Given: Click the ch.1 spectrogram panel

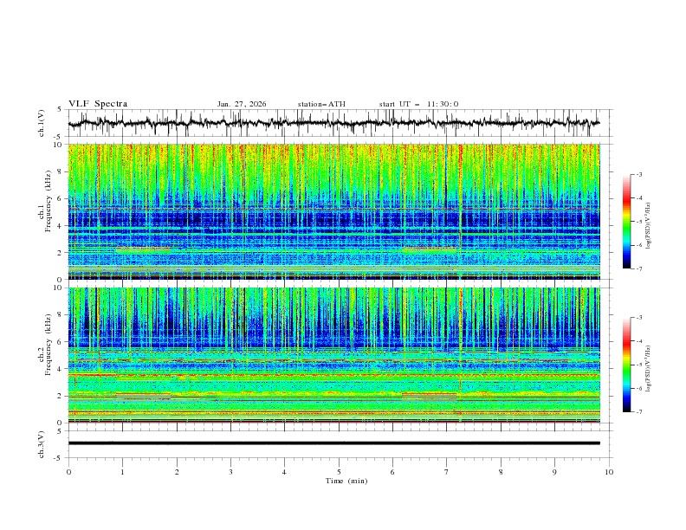Looking at the screenshot, I should [333, 211].
